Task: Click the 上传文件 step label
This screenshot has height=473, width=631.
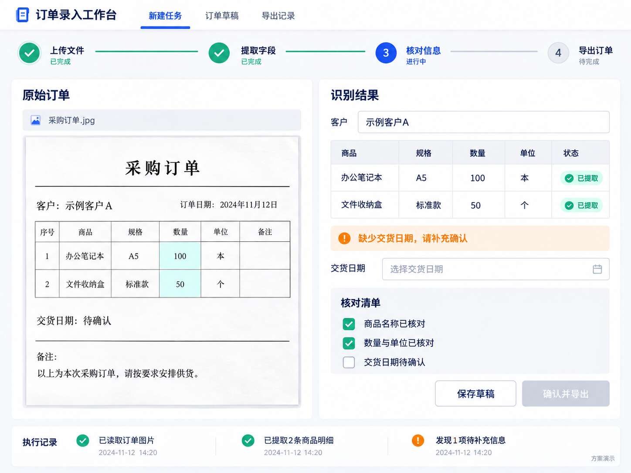Action: [67, 51]
